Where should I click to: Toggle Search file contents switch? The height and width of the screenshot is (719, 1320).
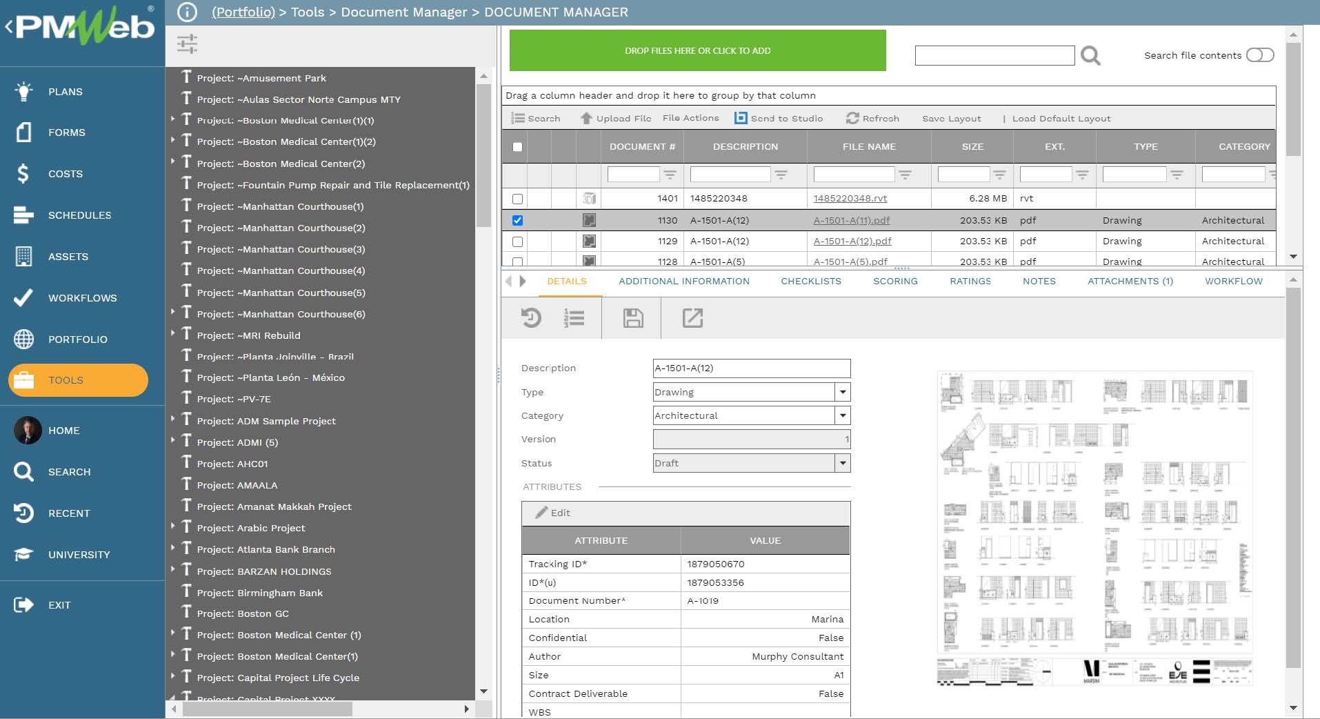[1260, 55]
